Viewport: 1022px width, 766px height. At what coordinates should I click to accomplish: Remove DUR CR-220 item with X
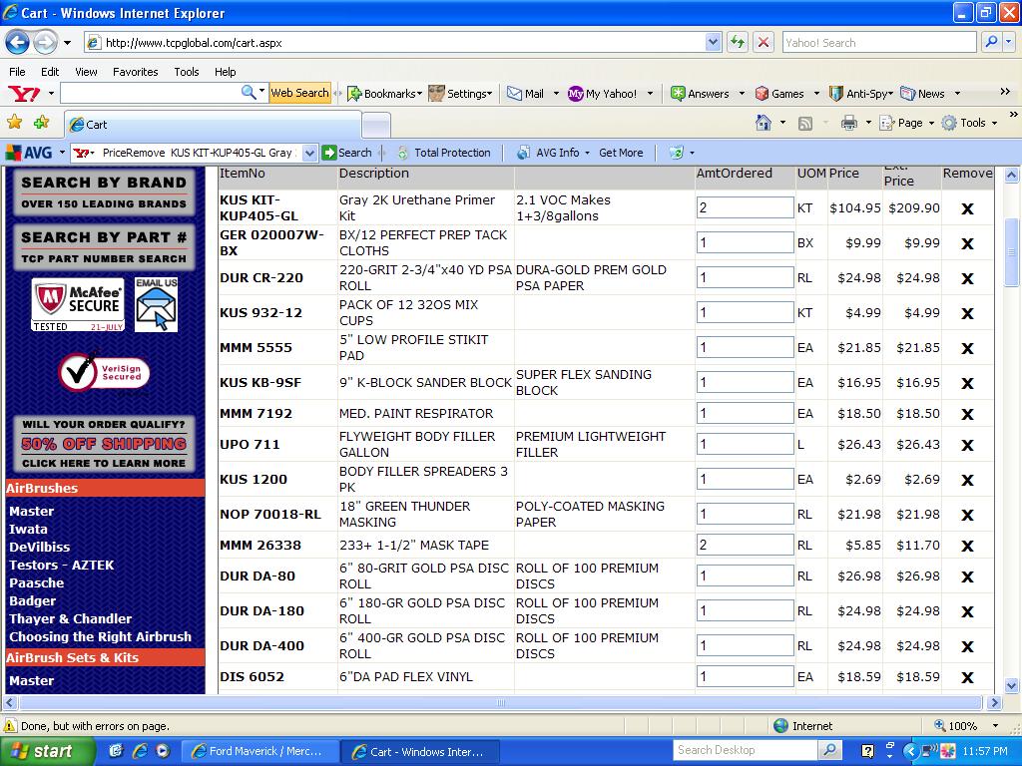[967, 279]
